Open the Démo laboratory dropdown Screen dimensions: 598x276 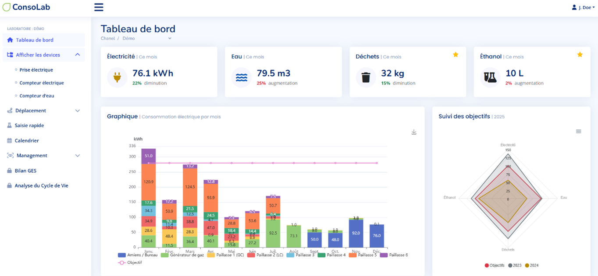[x=170, y=38]
